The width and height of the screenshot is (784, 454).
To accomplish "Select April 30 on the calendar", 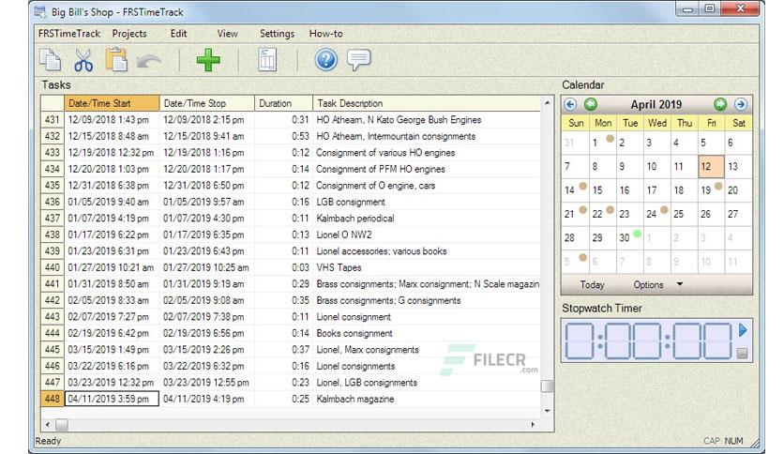I will click(629, 238).
